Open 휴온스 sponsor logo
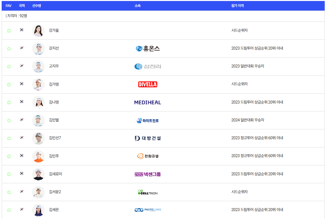 148,48
